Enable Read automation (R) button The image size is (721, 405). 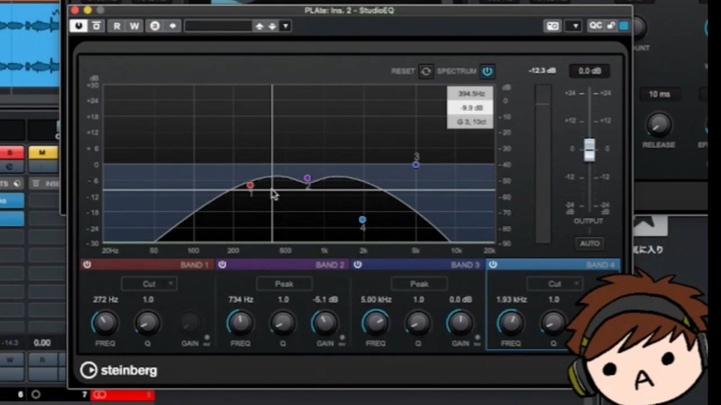(x=117, y=26)
